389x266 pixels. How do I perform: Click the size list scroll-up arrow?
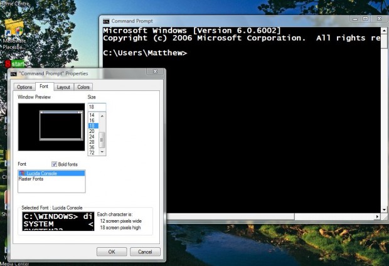coord(102,116)
